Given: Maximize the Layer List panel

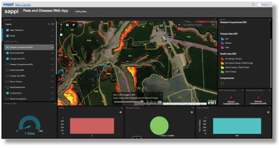Looking at the screenshot, I should (x=55, y=20).
